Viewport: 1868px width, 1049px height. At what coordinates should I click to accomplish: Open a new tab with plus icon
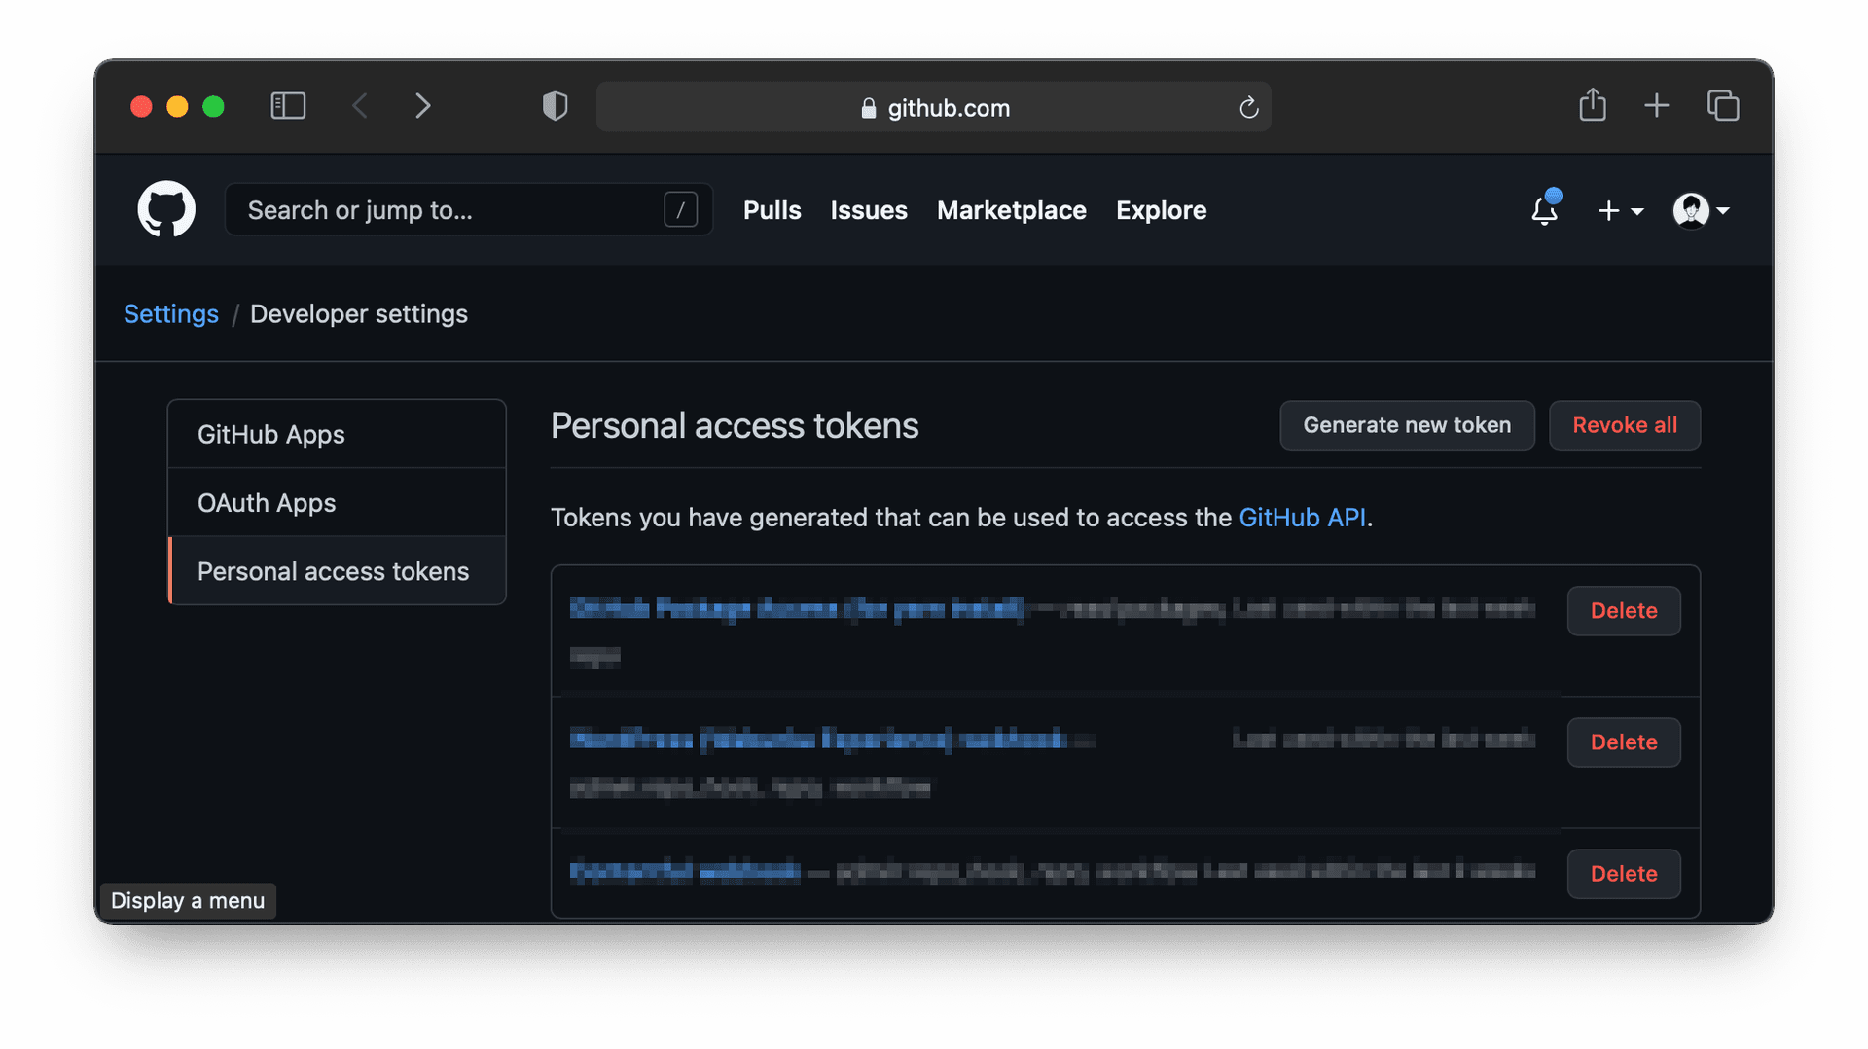pos(1657,105)
